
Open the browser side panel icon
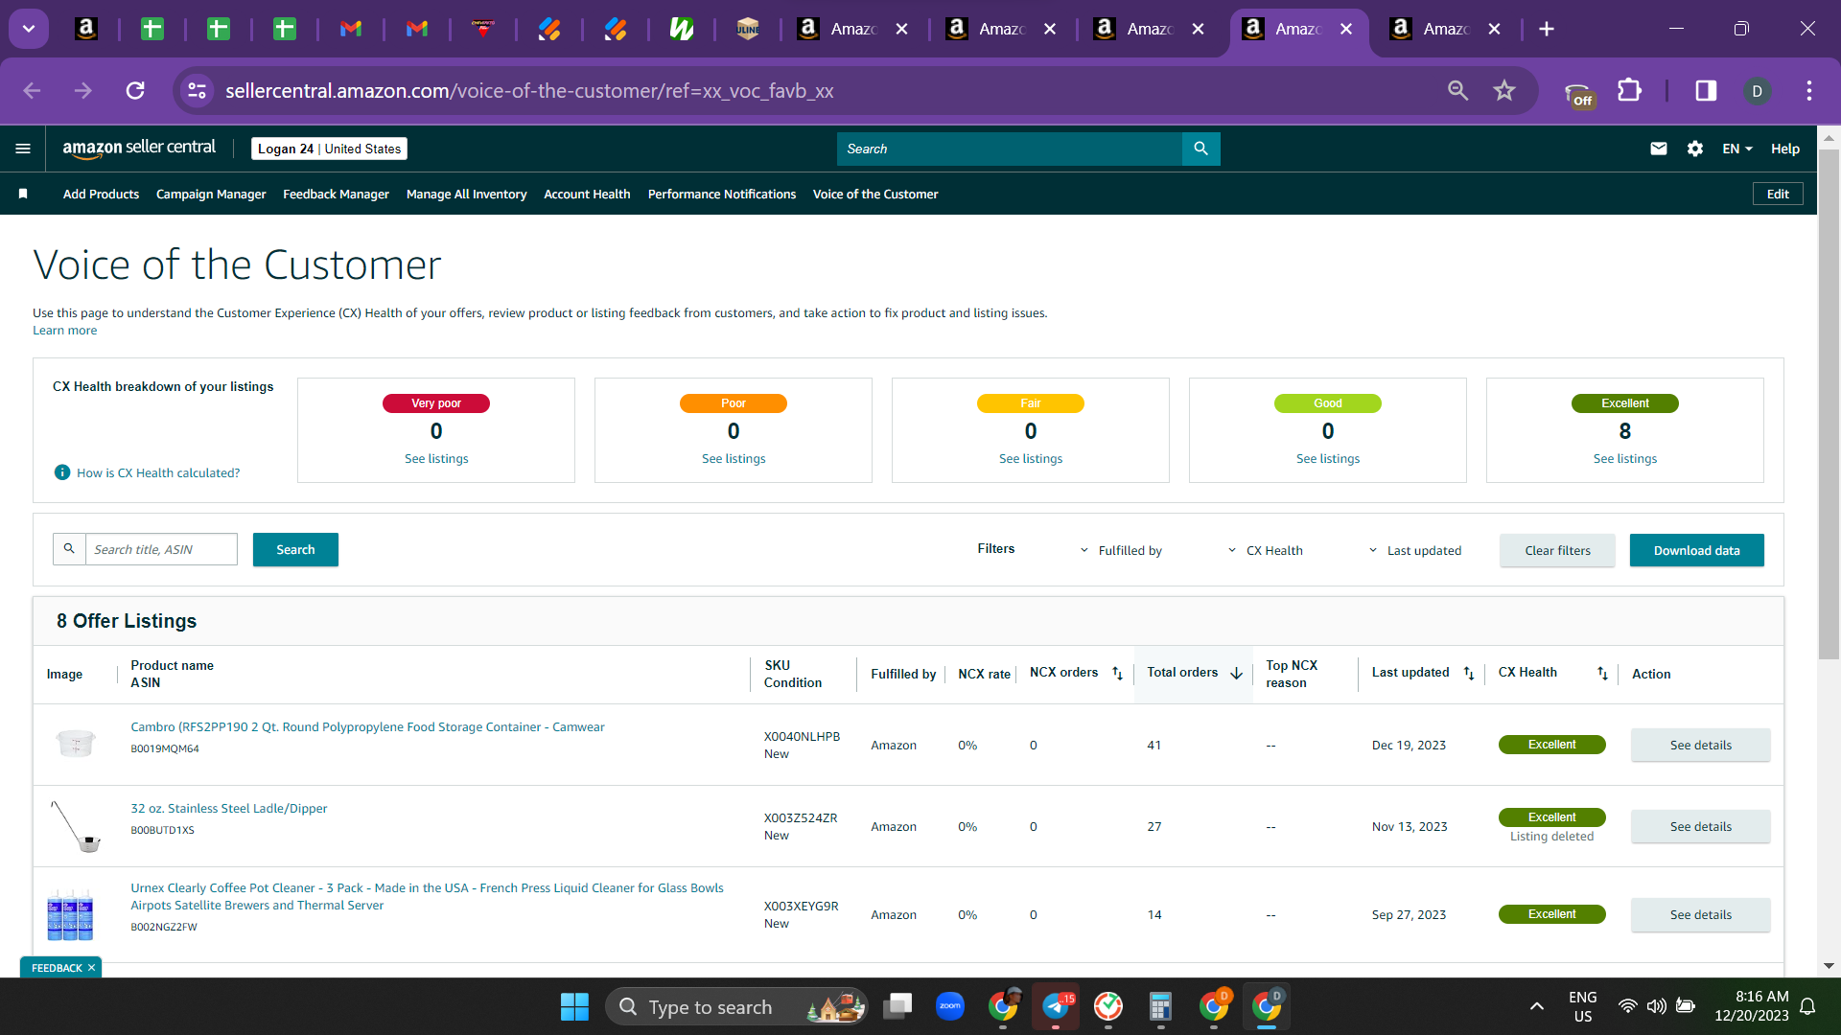(1706, 90)
